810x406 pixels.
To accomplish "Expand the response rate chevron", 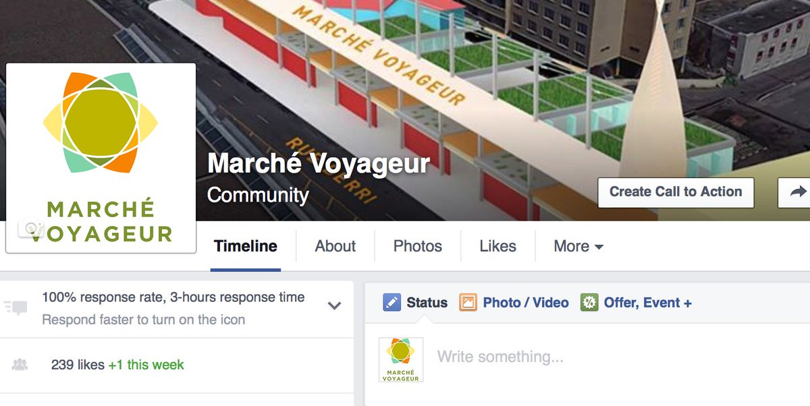I will [x=334, y=306].
